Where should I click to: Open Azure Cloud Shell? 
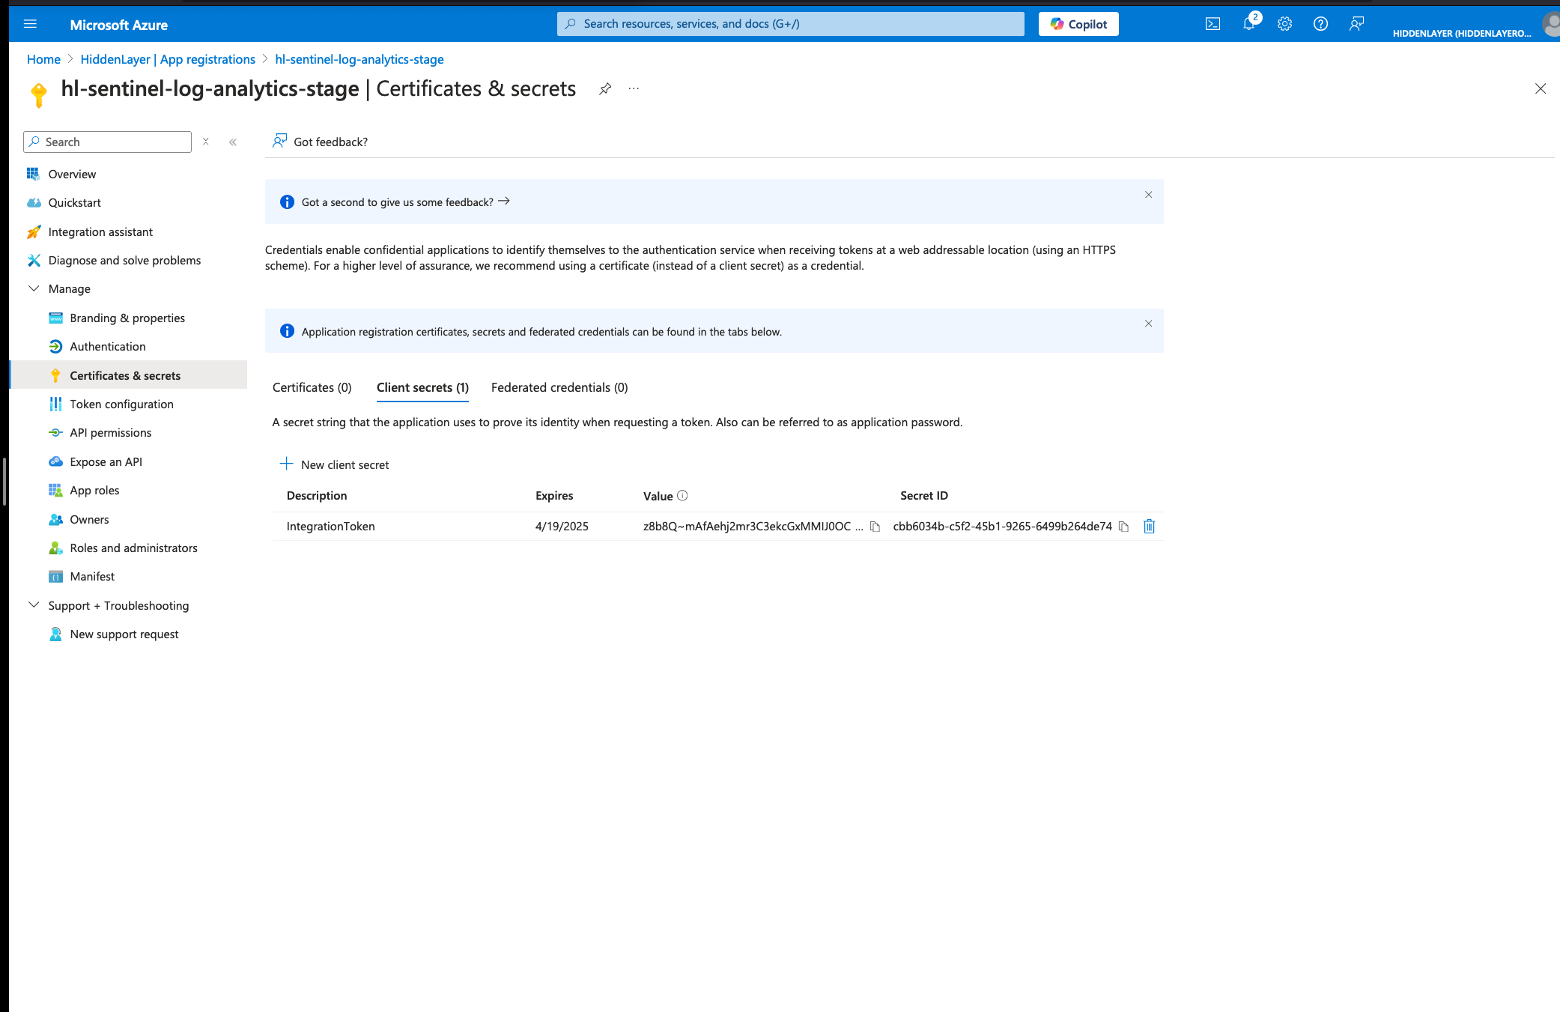click(1213, 24)
